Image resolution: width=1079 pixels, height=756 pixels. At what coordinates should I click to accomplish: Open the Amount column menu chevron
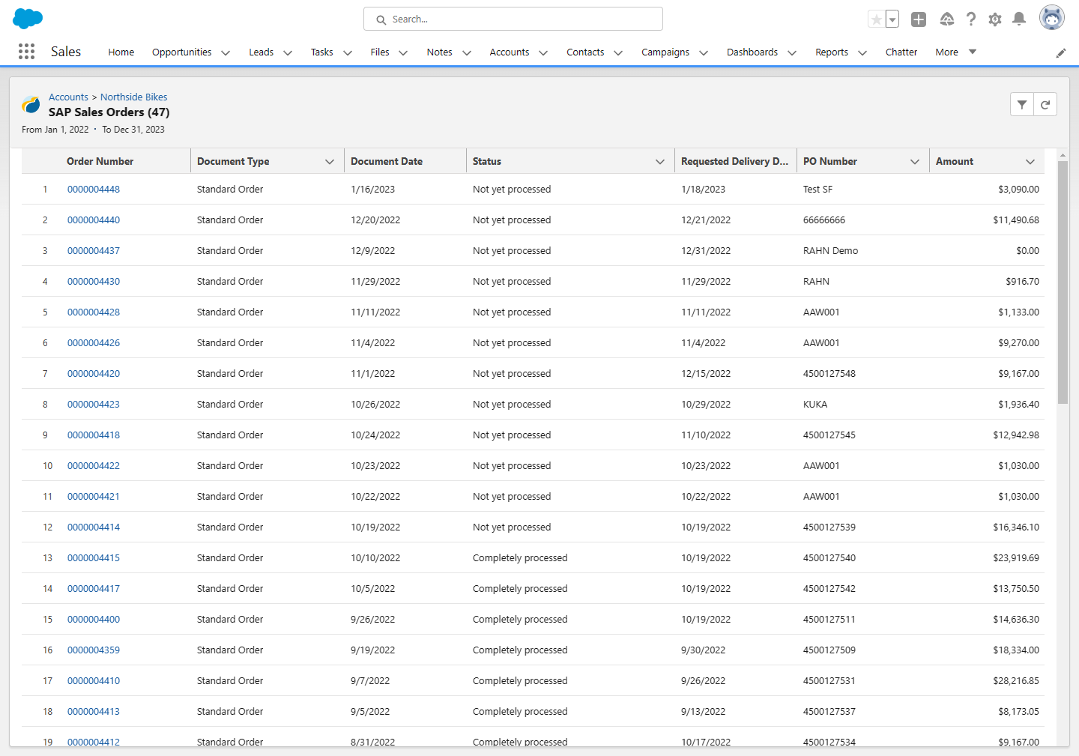pos(1030,161)
